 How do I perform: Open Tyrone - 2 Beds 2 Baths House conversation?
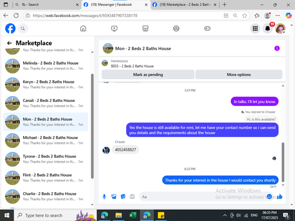point(45,159)
